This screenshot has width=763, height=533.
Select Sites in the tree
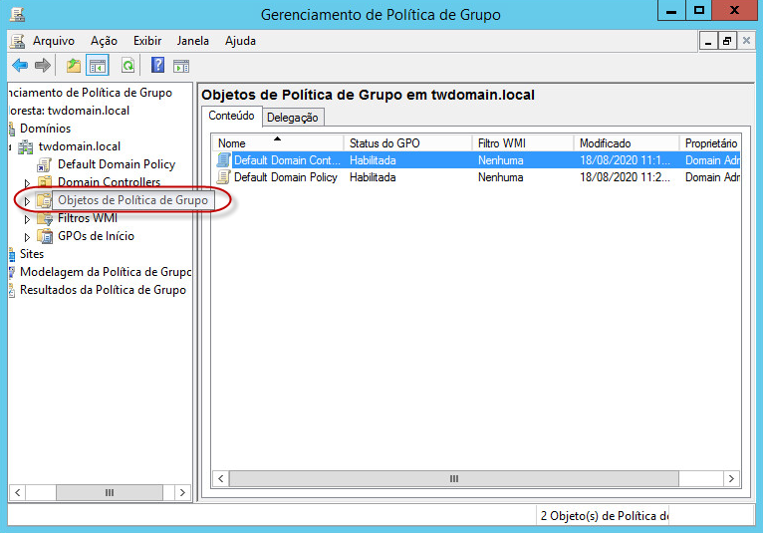tap(32, 254)
